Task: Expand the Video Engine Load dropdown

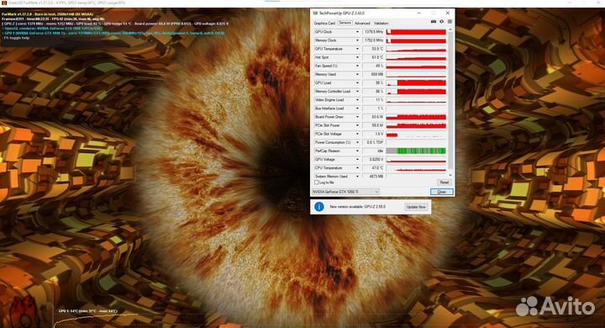Action: click(357, 100)
